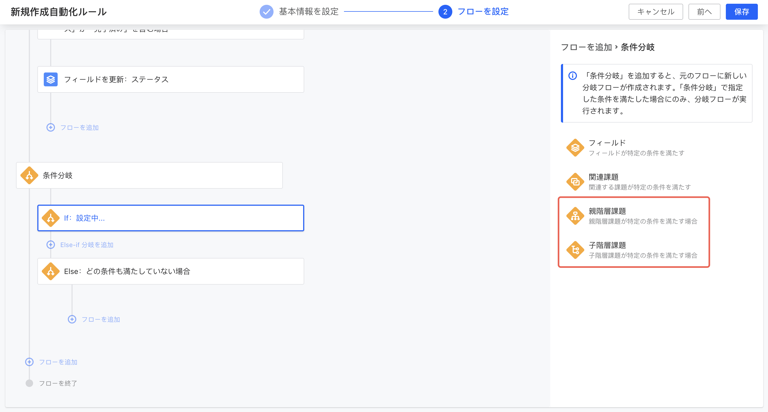The image size is (768, 412).
Task: Click the bottom-level フローを追加 link
Action: pos(58,362)
